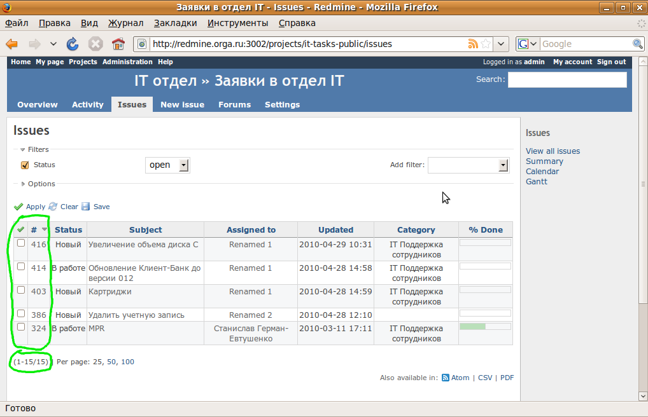Go to the Forums tab
The height and width of the screenshot is (417, 648).
[x=235, y=105]
